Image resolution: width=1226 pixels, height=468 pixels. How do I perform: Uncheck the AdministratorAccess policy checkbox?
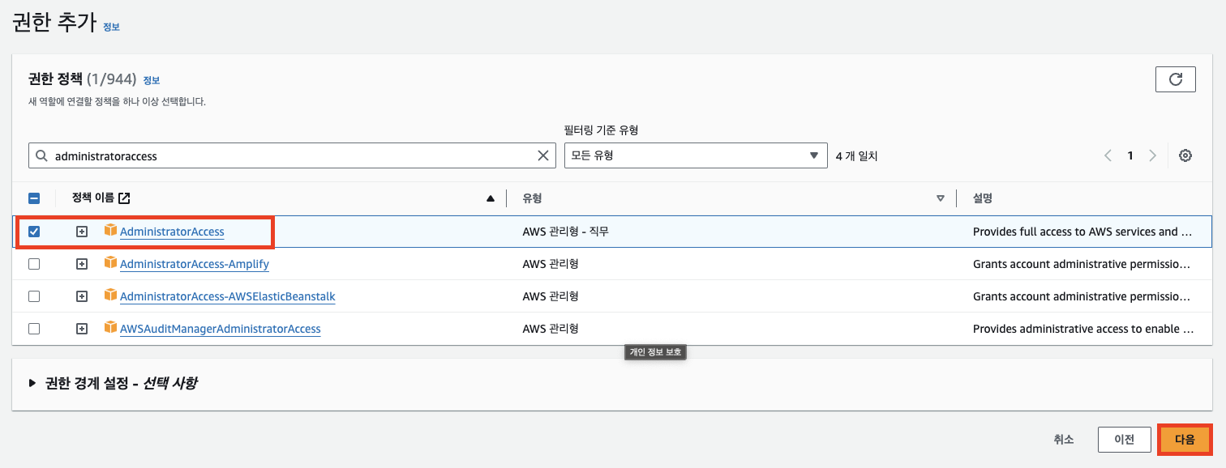click(x=34, y=232)
